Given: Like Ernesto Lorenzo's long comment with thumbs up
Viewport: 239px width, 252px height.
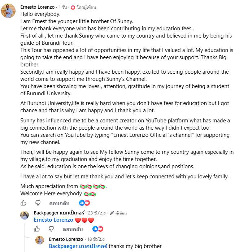Looking at the screenshot, I should (x=23, y=203).
